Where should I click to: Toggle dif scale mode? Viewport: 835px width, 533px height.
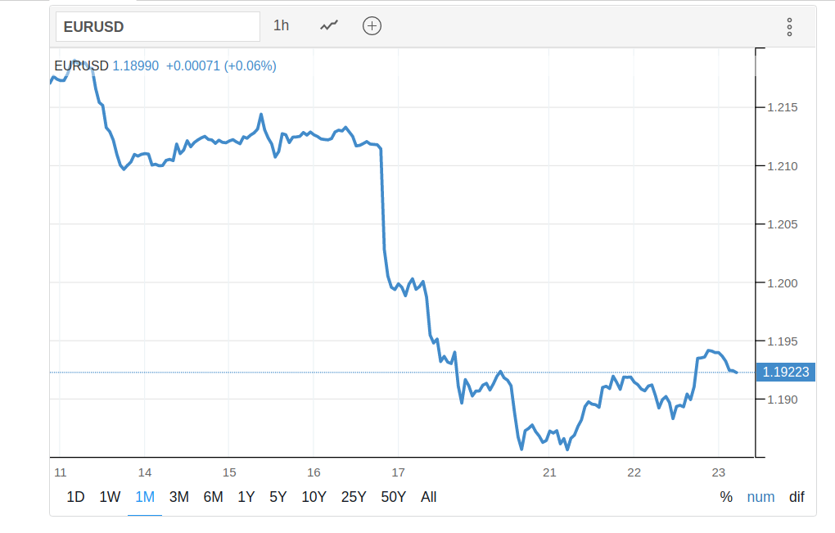point(797,497)
